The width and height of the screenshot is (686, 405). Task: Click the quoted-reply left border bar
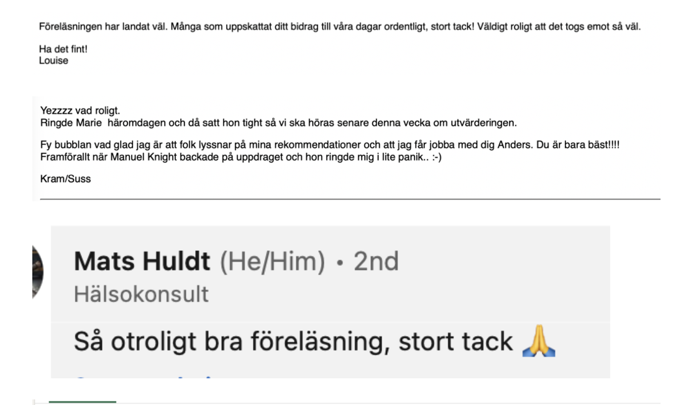[34, 148]
